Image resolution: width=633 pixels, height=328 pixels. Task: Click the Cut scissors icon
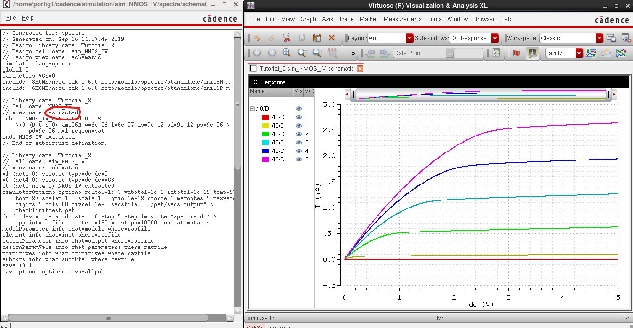pyautogui.click(x=287, y=38)
